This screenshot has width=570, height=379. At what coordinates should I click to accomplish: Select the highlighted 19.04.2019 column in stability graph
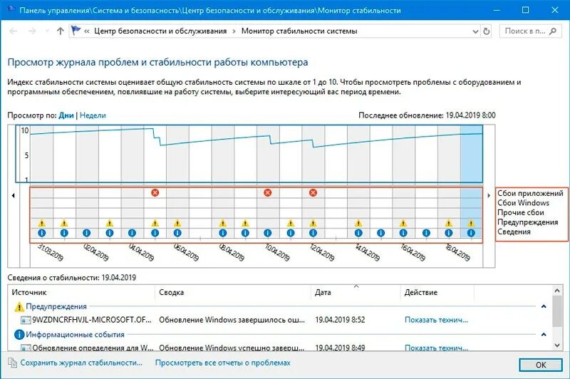point(472,154)
